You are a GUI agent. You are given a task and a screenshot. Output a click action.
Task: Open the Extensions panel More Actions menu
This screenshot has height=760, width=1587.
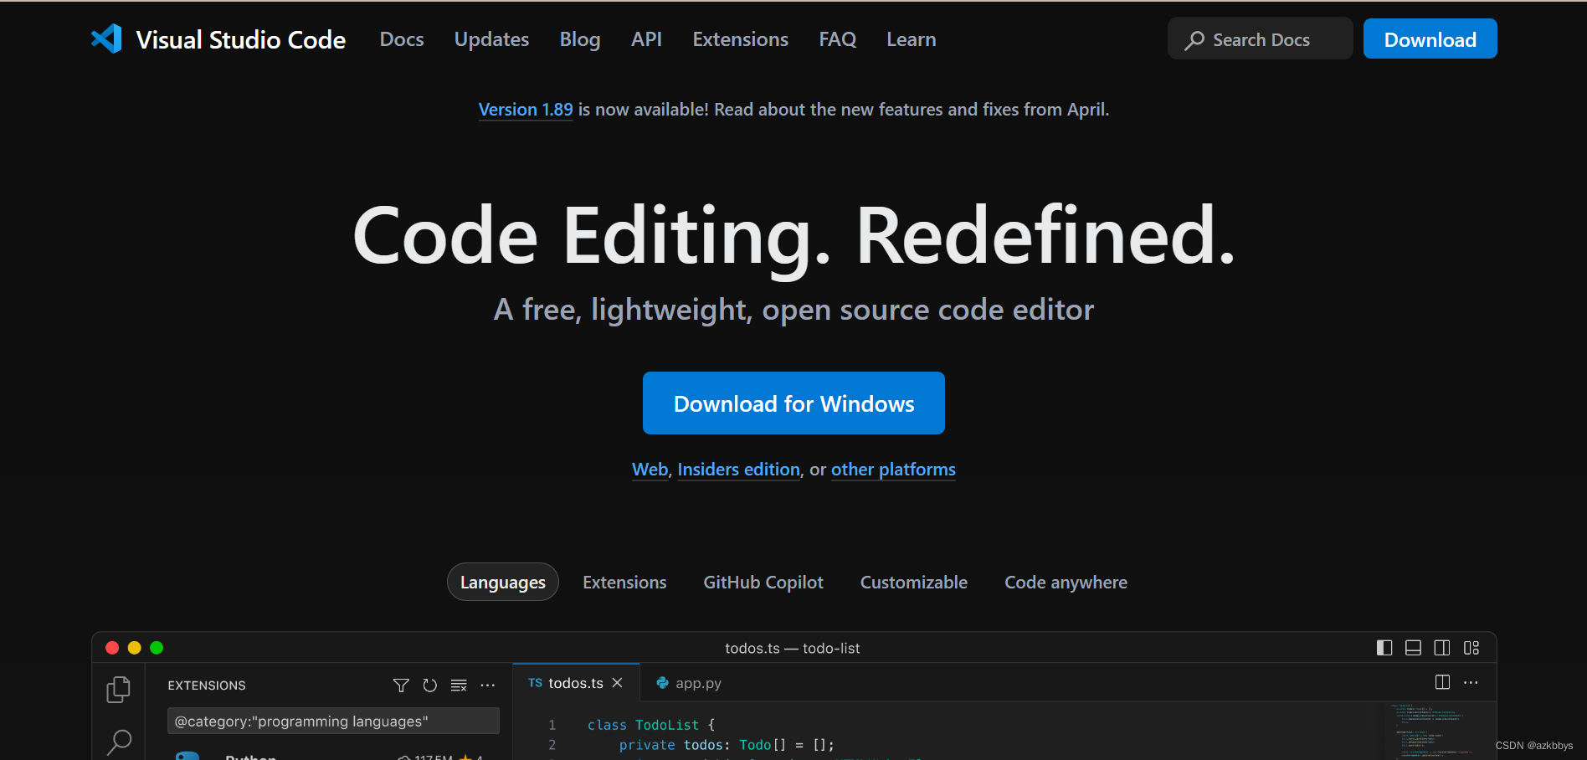[488, 685]
